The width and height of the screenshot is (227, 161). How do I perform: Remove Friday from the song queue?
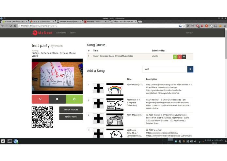click(x=184, y=57)
